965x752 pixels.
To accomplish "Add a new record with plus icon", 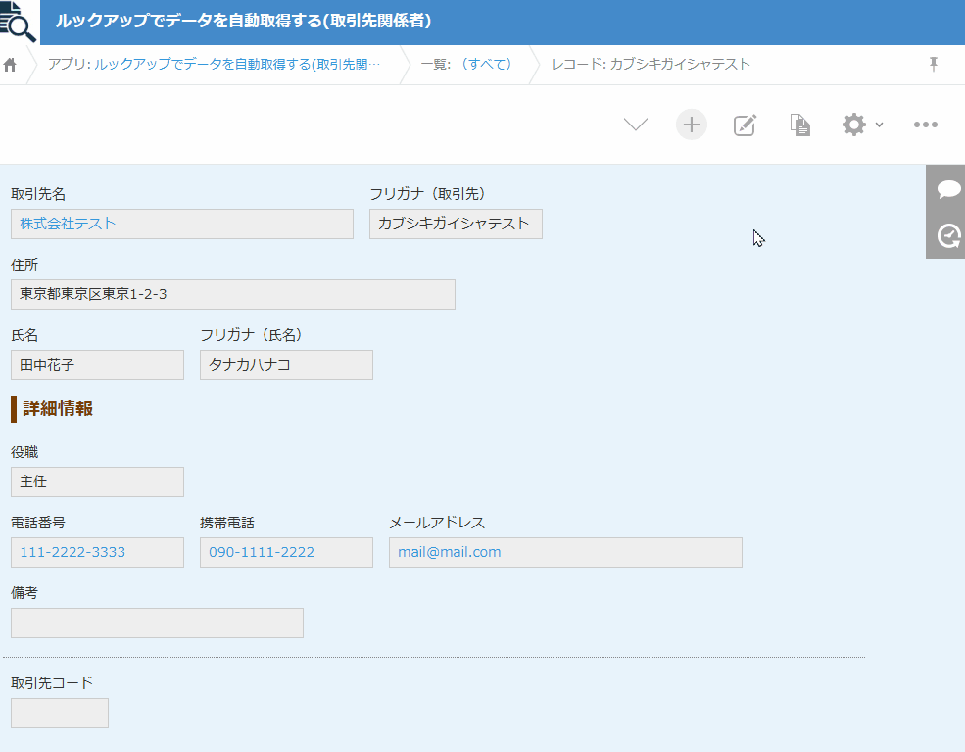I will [691, 125].
